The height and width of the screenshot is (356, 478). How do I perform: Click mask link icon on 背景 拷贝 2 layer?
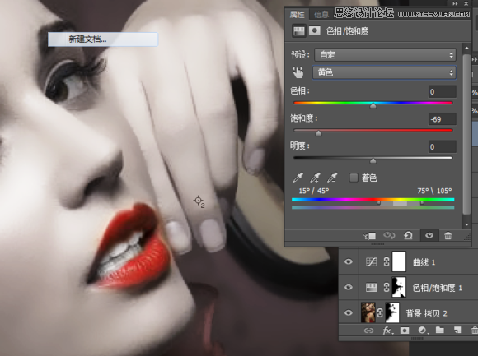380,312
